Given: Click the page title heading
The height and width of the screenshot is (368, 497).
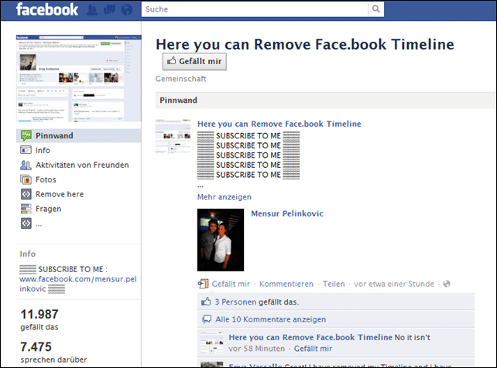Looking at the screenshot, I should (x=305, y=44).
